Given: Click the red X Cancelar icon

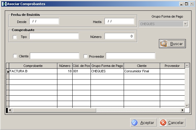Looking at the screenshot, I should 163,123.
